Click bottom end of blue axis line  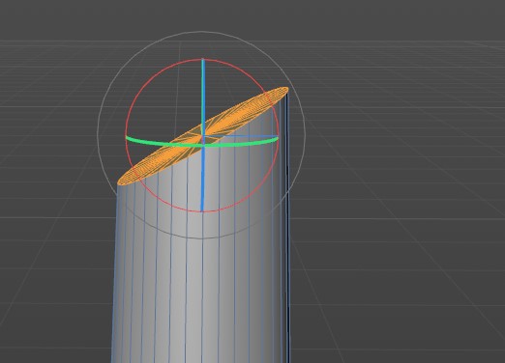coord(202,209)
